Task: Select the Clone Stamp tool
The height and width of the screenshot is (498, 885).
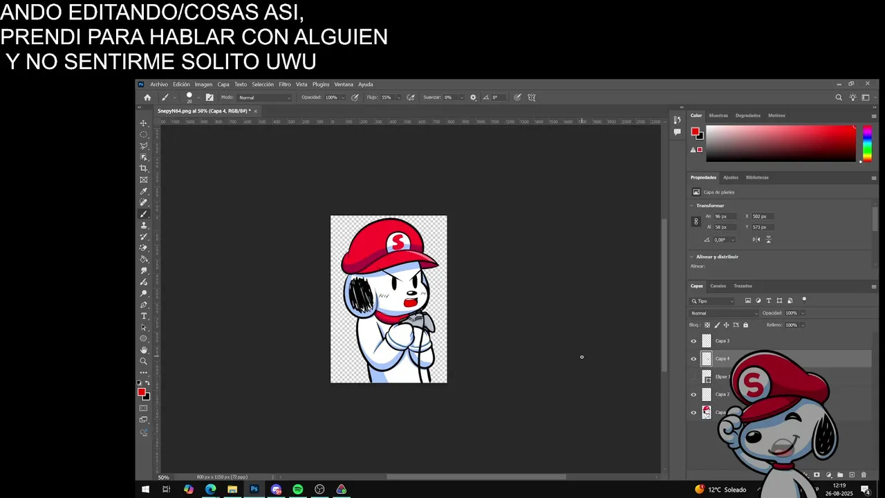Action: (x=144, y=225)
